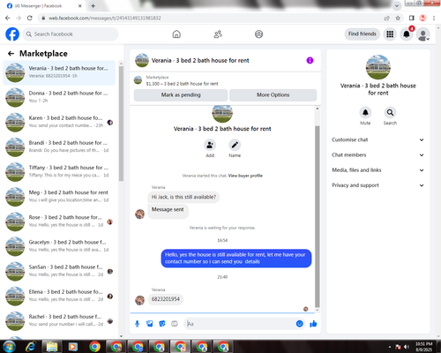This screenshot has height=353, width=441.
Task: Click the chat list scrollbar
Action: click(121, 124)
